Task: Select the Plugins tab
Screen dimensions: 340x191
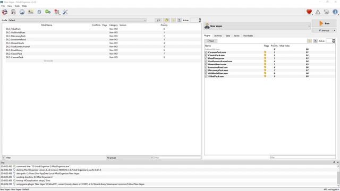Action: coord(207,36)
